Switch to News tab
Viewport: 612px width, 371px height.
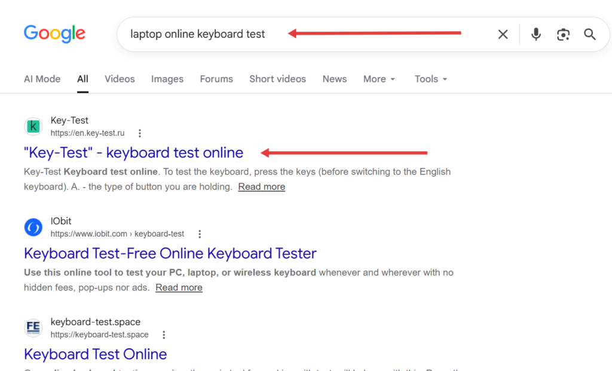[335, 79]
